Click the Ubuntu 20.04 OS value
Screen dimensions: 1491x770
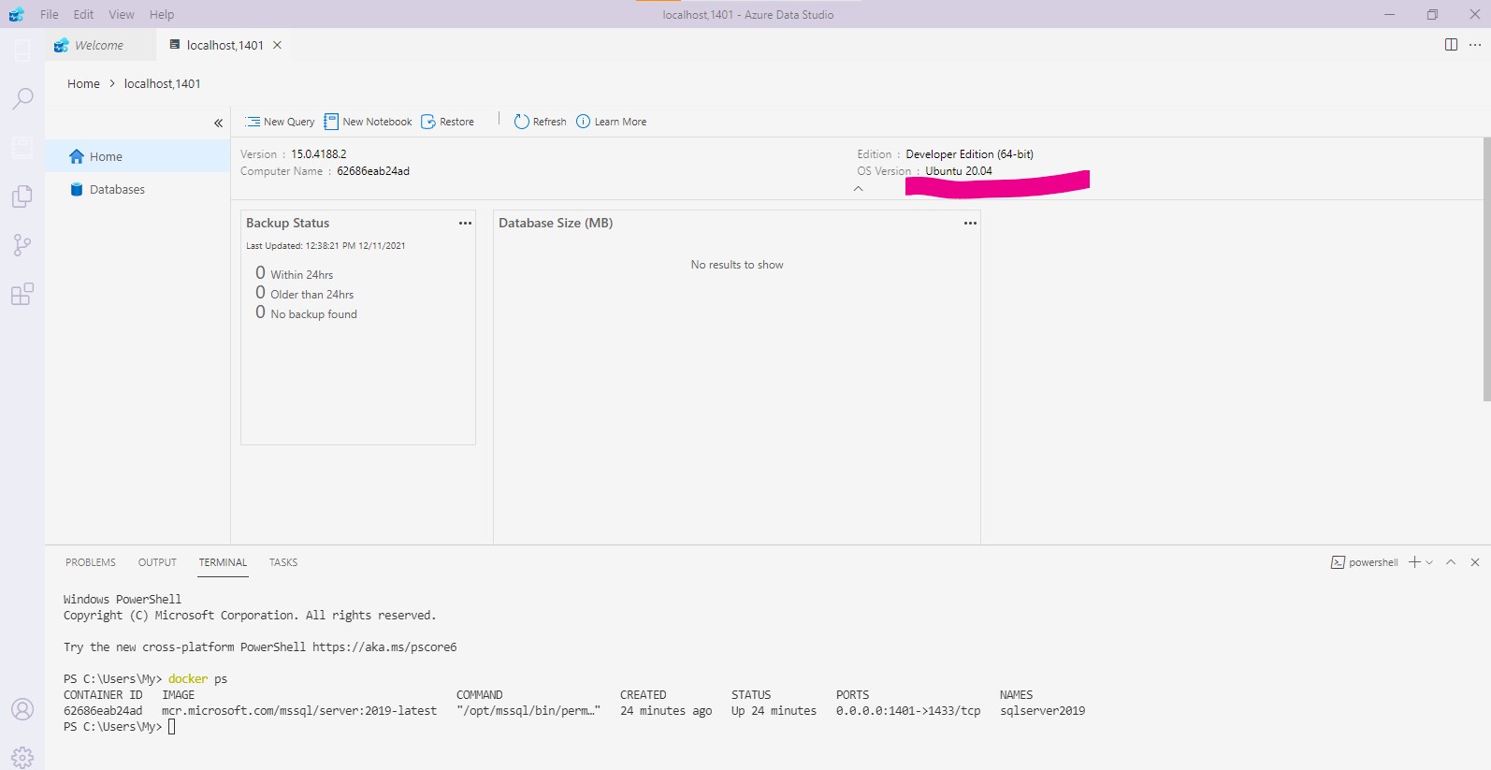tap(959, 171)
